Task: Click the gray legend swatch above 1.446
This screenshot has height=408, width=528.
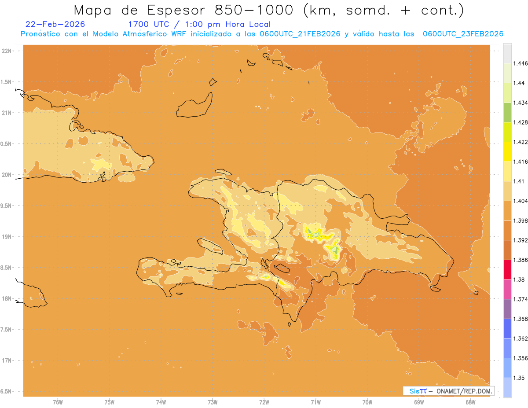Action: point(507,53)
